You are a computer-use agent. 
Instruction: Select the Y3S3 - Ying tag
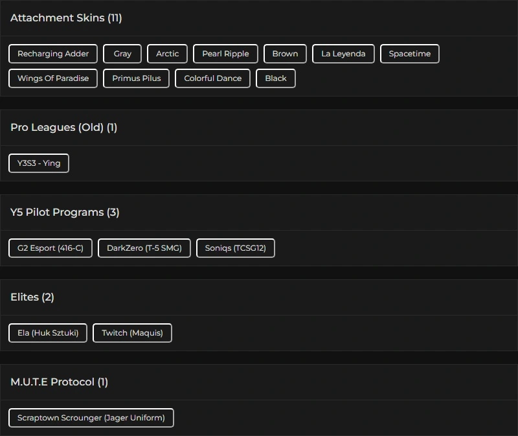39,163
